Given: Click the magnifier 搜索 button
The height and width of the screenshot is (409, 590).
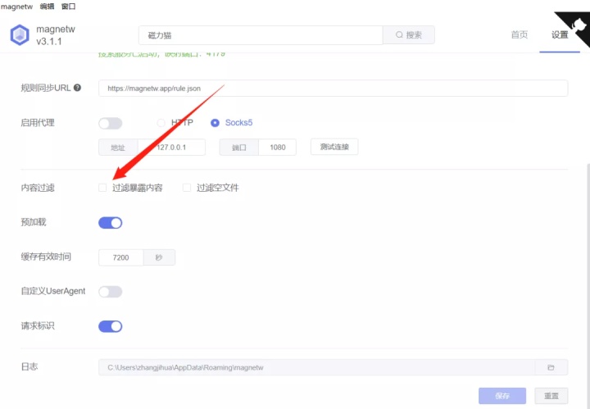Looking at the screenshot, I should tap(409, 35).
